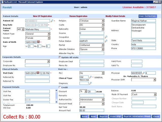Click the Internet Explorer title bar icon

(x=2, y=2)
